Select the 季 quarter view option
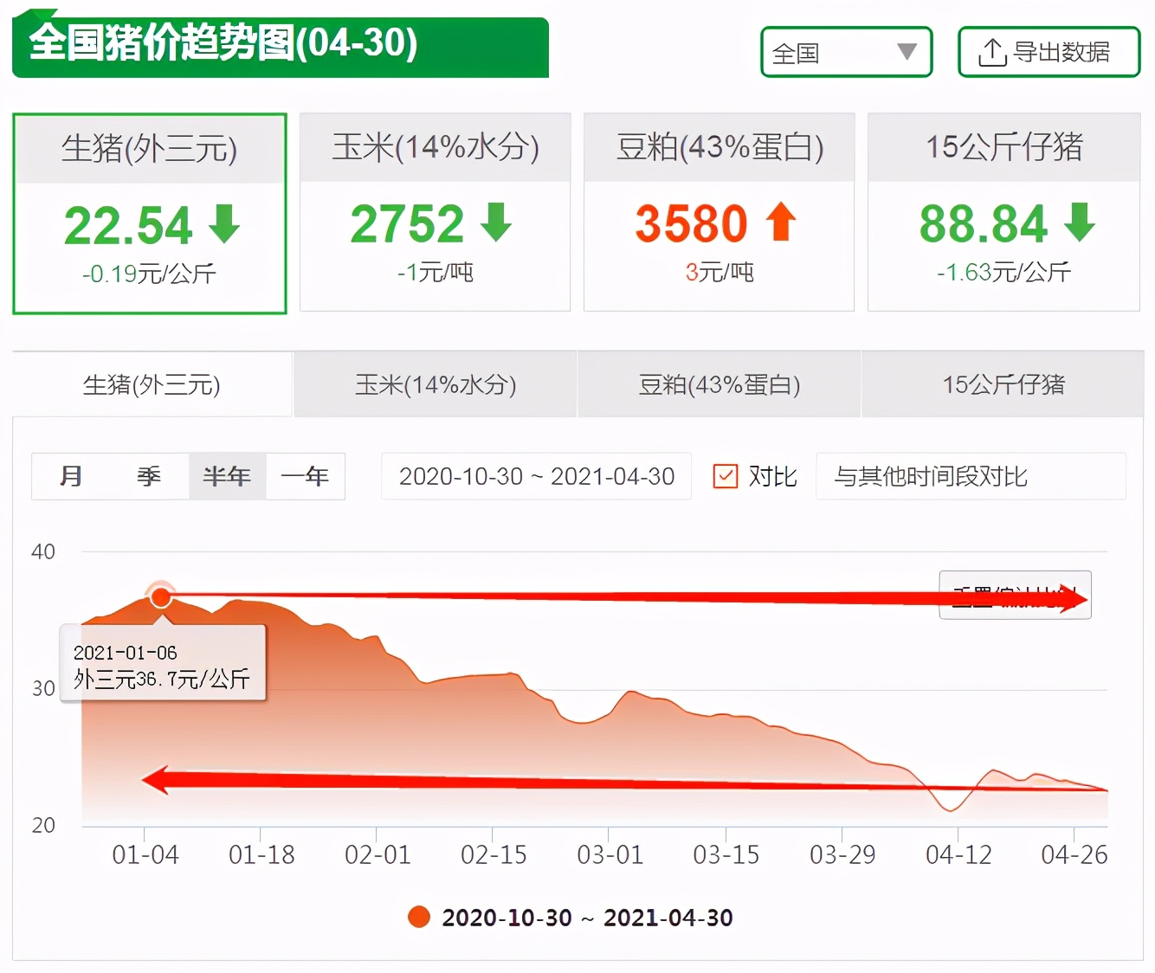This screenshot has height=973, width=1155. [x=148, y=476]
